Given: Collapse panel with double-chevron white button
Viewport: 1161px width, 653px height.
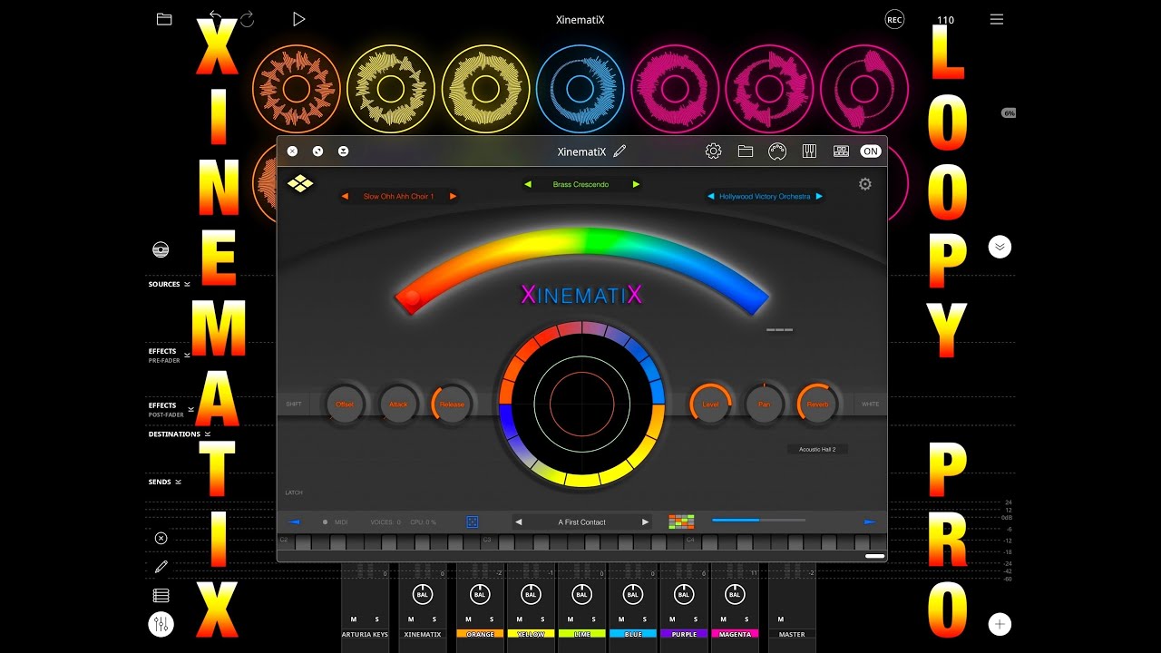Looking at the screenshot, I should pos(1000,247).
